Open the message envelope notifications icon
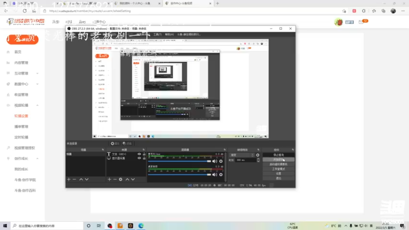The image size is (409, 230). coord(361,22)
